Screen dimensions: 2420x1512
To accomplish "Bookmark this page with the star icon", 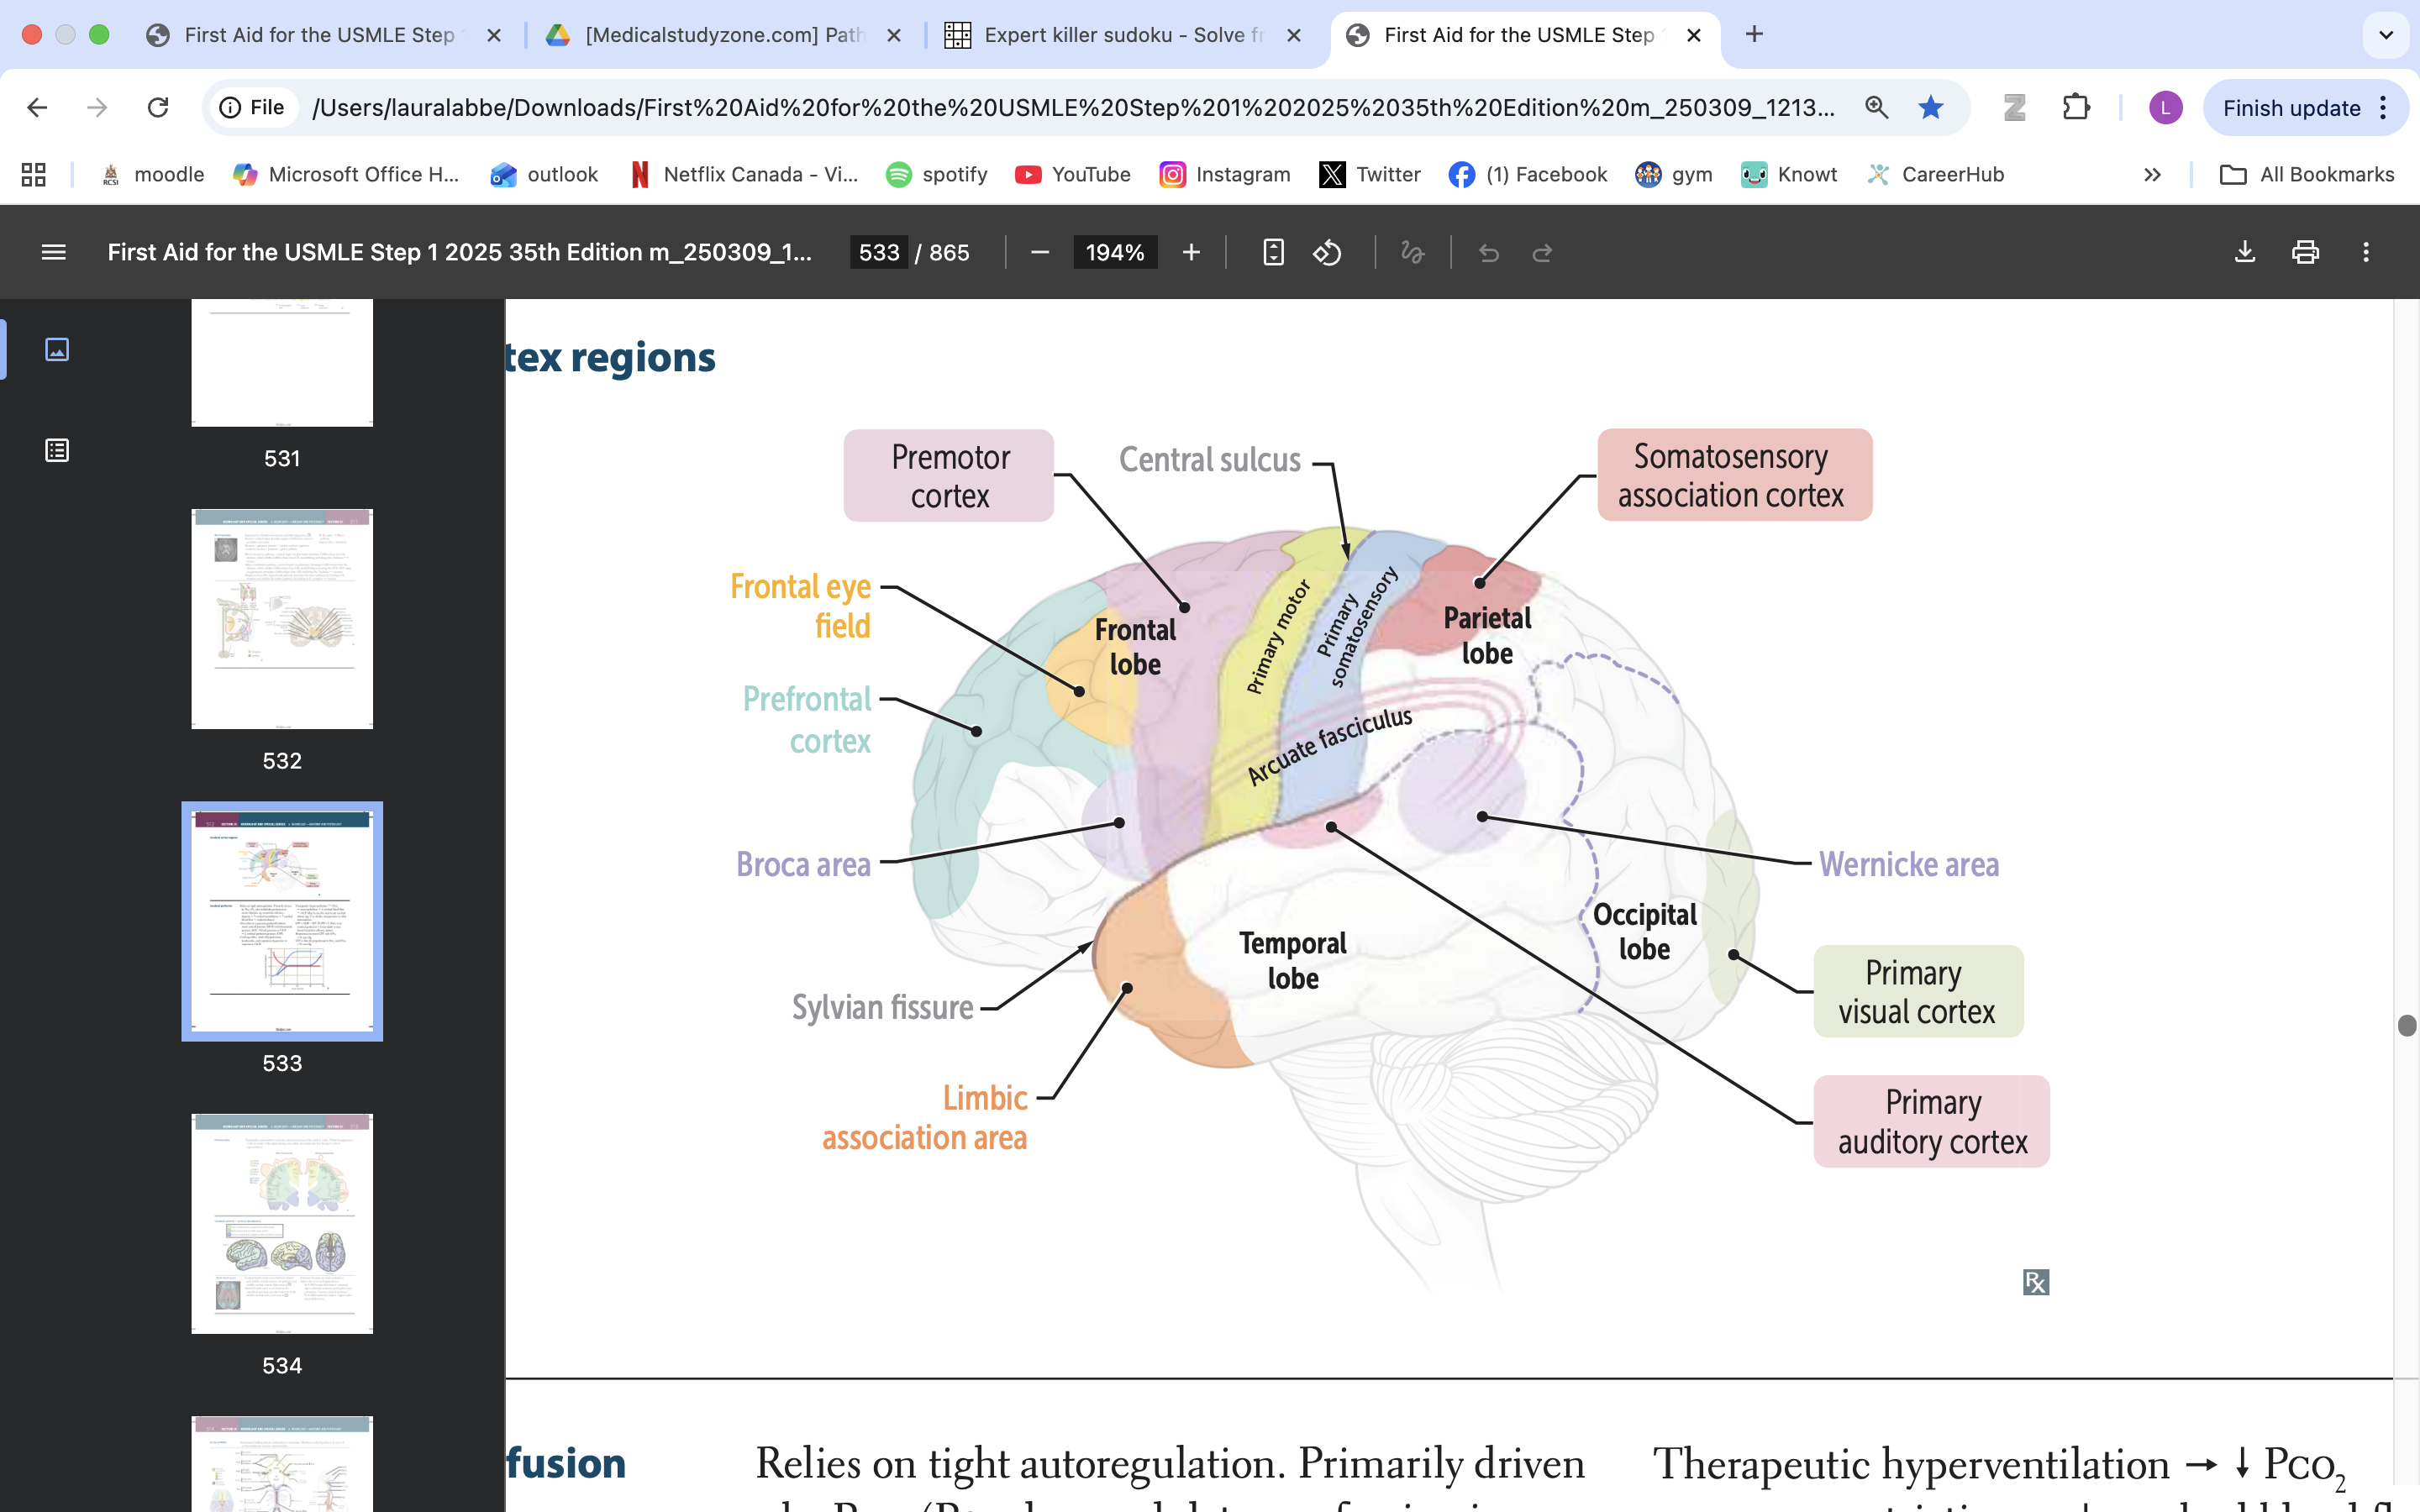I will [x=1931, y=107].
